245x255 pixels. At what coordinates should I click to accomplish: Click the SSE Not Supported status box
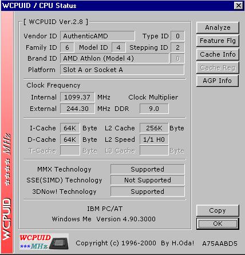(x=148, y=180)
